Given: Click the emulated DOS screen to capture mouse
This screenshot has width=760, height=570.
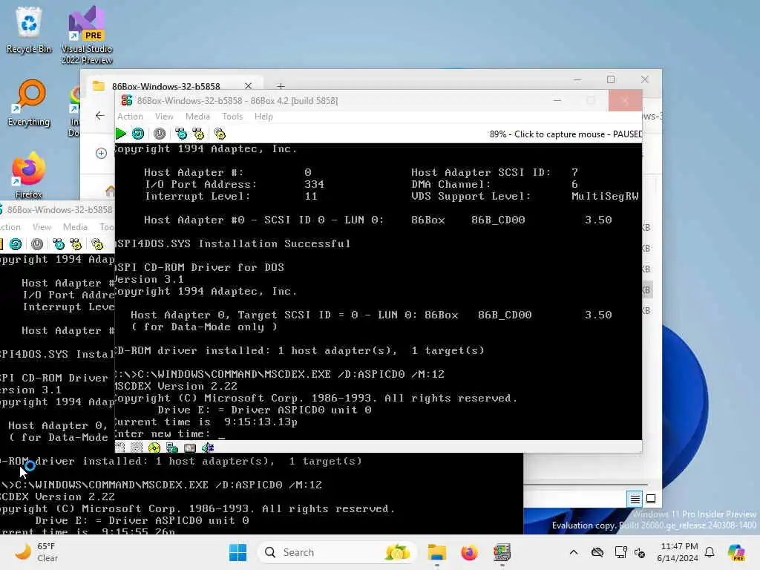Looking at the screenshot, I should pos(378,291).
